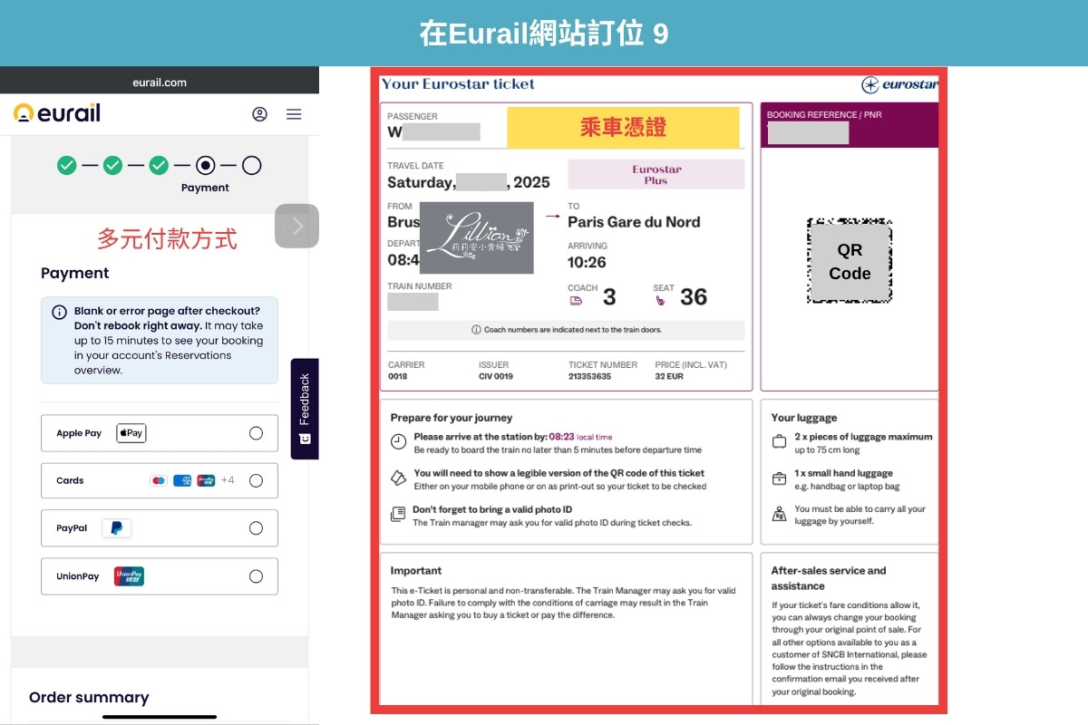This screenshot has width=1088, height=725.
Task: Click the first completed step checkmark
Action: pyautogui.click(x=67, y=165)
